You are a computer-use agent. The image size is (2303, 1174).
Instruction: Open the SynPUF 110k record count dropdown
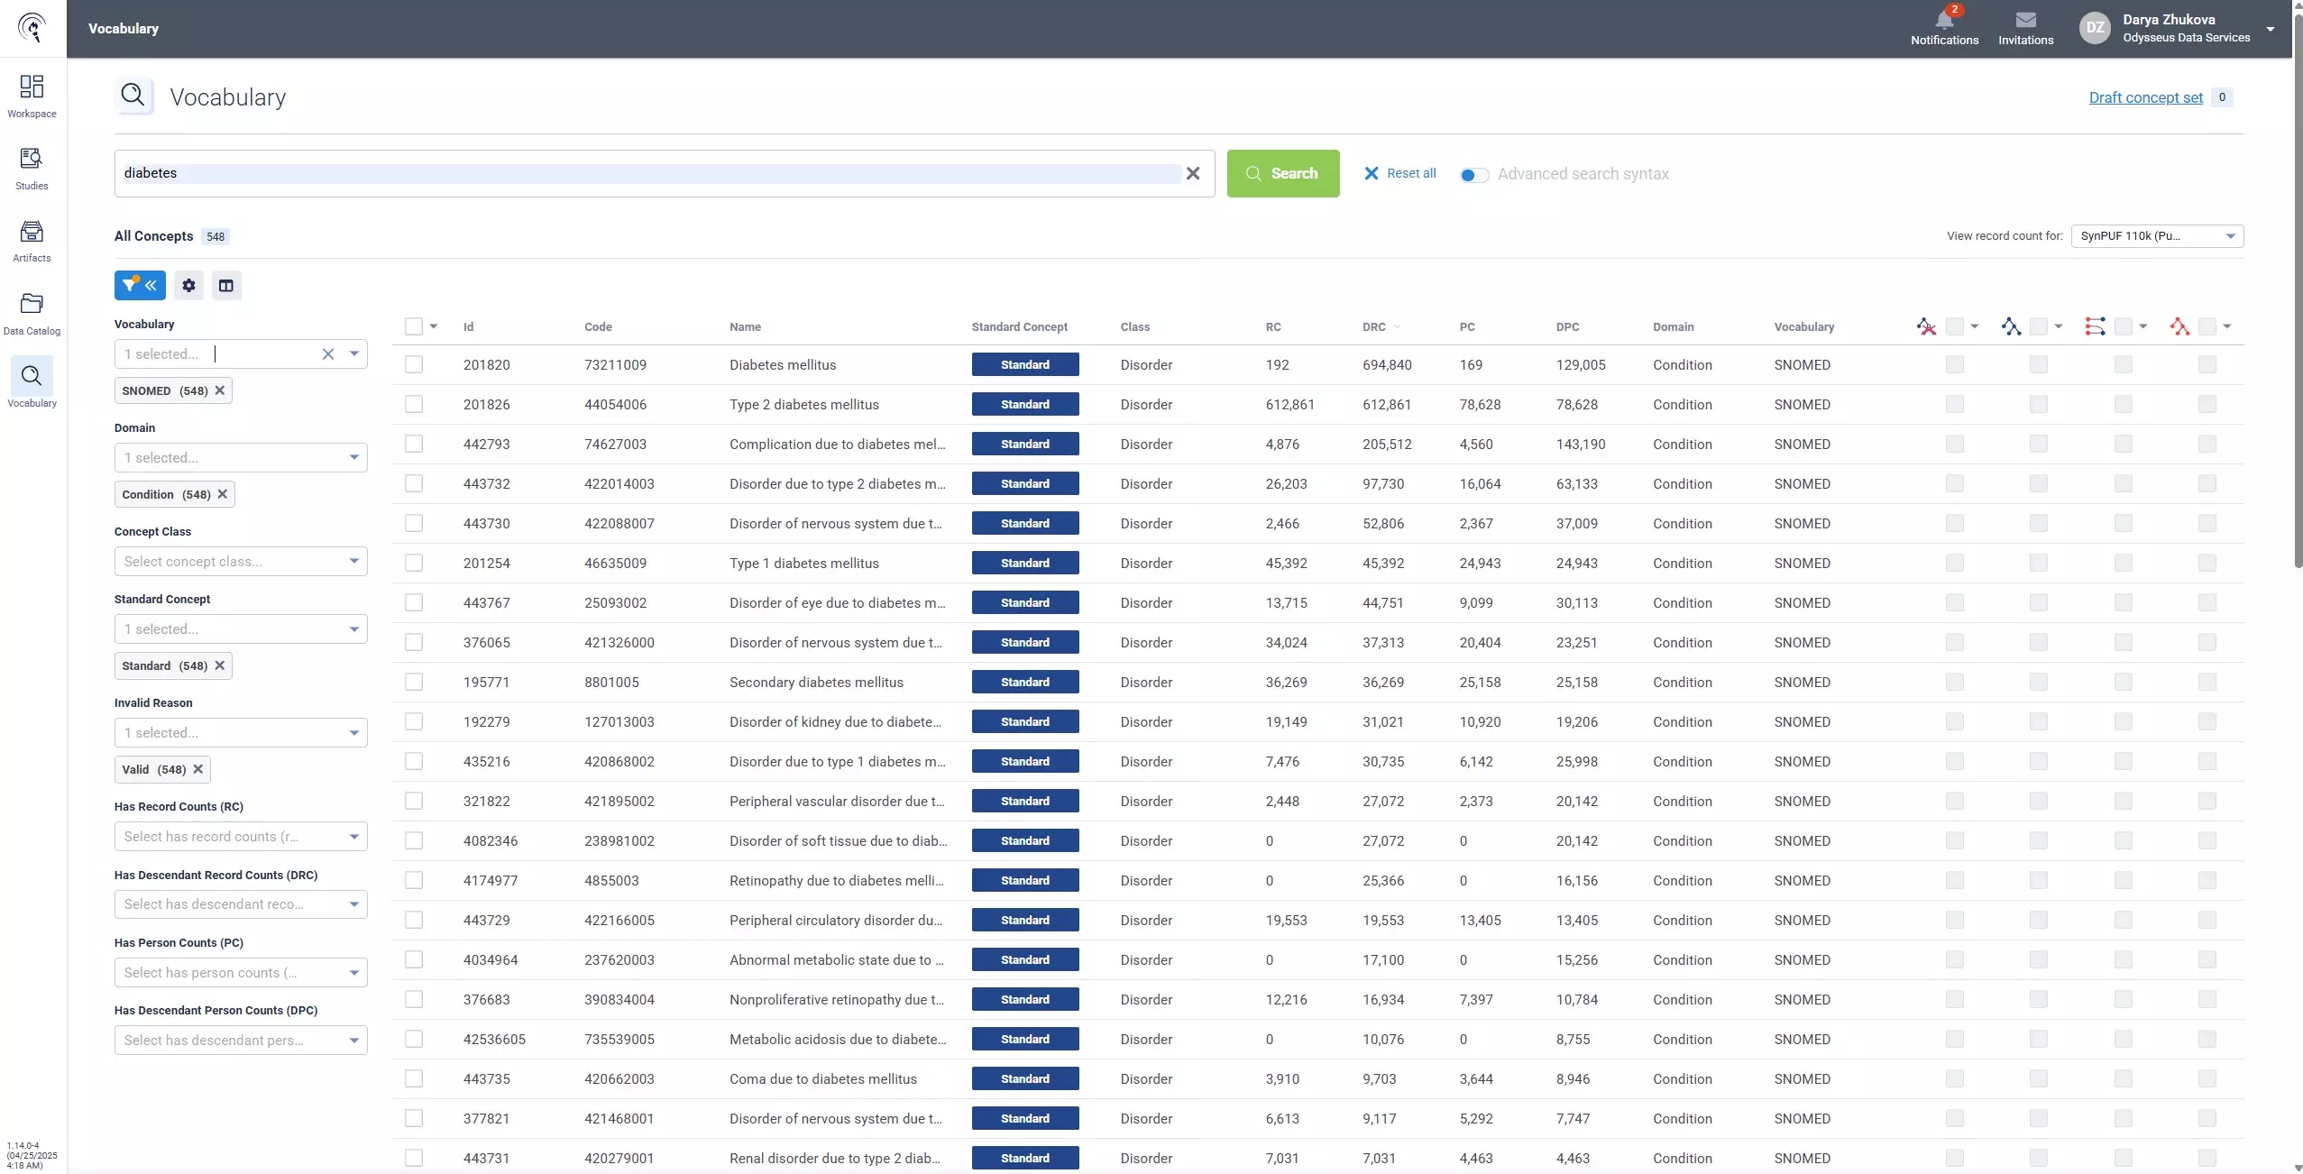pyautogui.click(x=2157, y=236)
